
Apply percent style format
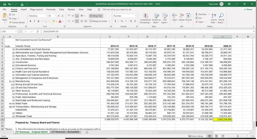pyautogui.click(x=122, y=21)
